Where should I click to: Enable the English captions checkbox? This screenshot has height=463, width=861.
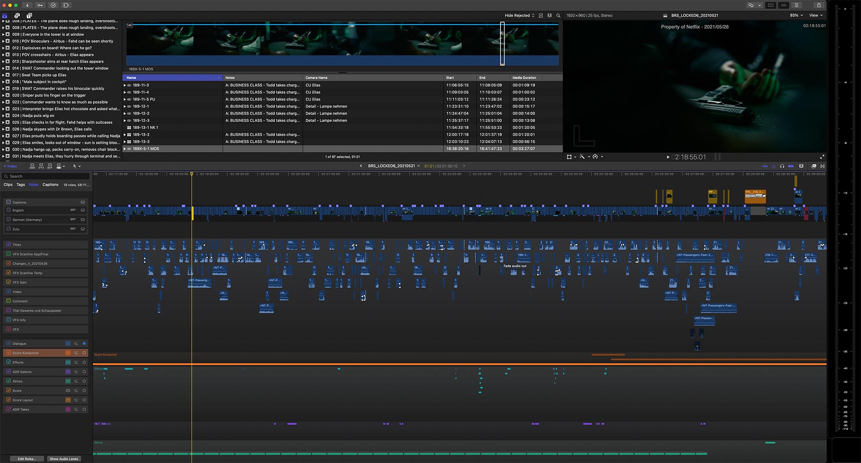pyautogui.click(x=9, y=210)
